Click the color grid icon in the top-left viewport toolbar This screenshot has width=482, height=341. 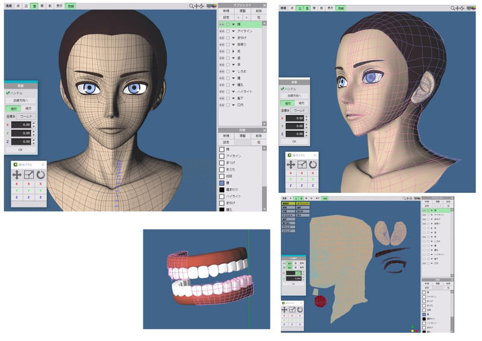210,6
